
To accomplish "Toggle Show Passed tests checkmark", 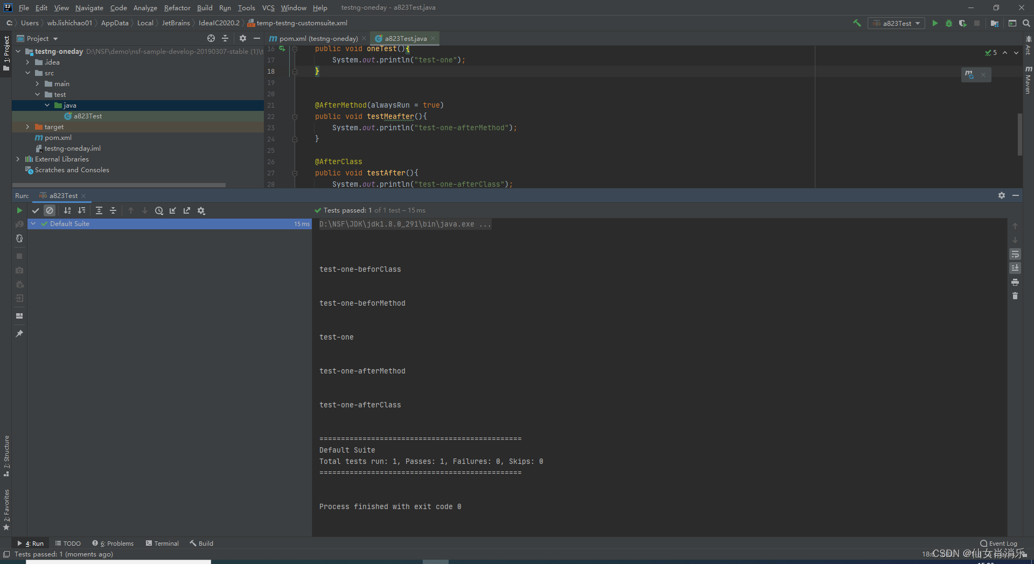I will [x=36, y=210].
